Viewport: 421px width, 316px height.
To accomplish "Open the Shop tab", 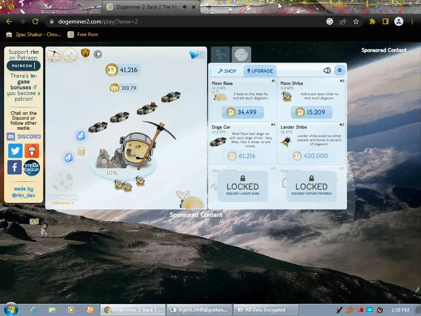I will [227, 71].
